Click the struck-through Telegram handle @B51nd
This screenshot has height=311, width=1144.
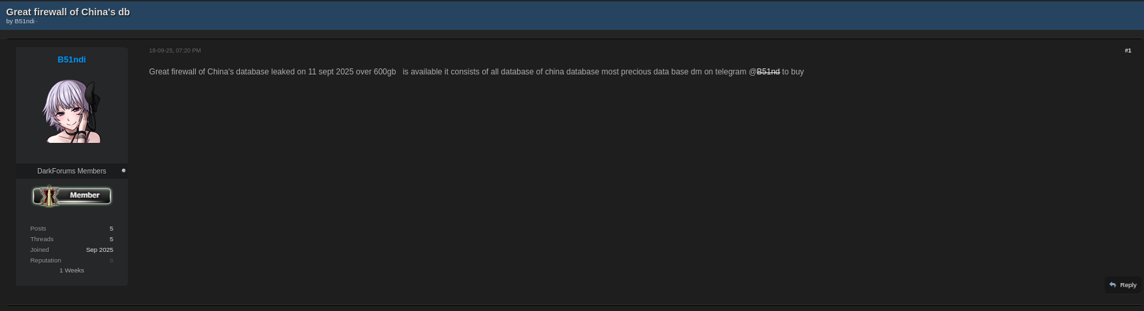coord(768,72)
